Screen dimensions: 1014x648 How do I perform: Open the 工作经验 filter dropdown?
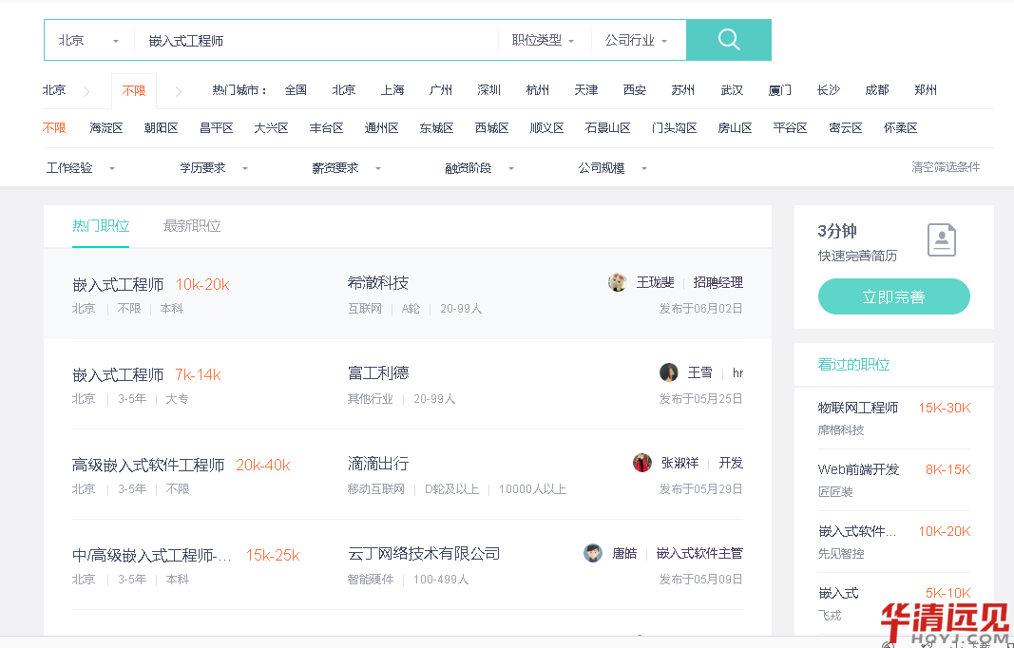[80, 168]
